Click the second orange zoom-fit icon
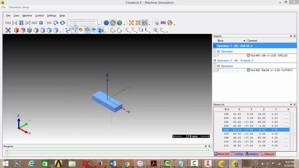 [x=138, y=23]
